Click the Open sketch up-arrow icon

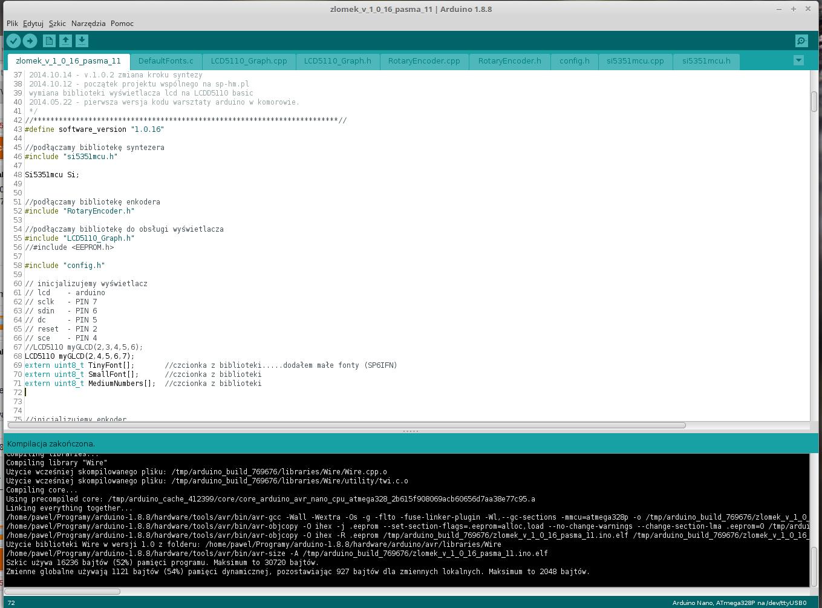(65, 41)
